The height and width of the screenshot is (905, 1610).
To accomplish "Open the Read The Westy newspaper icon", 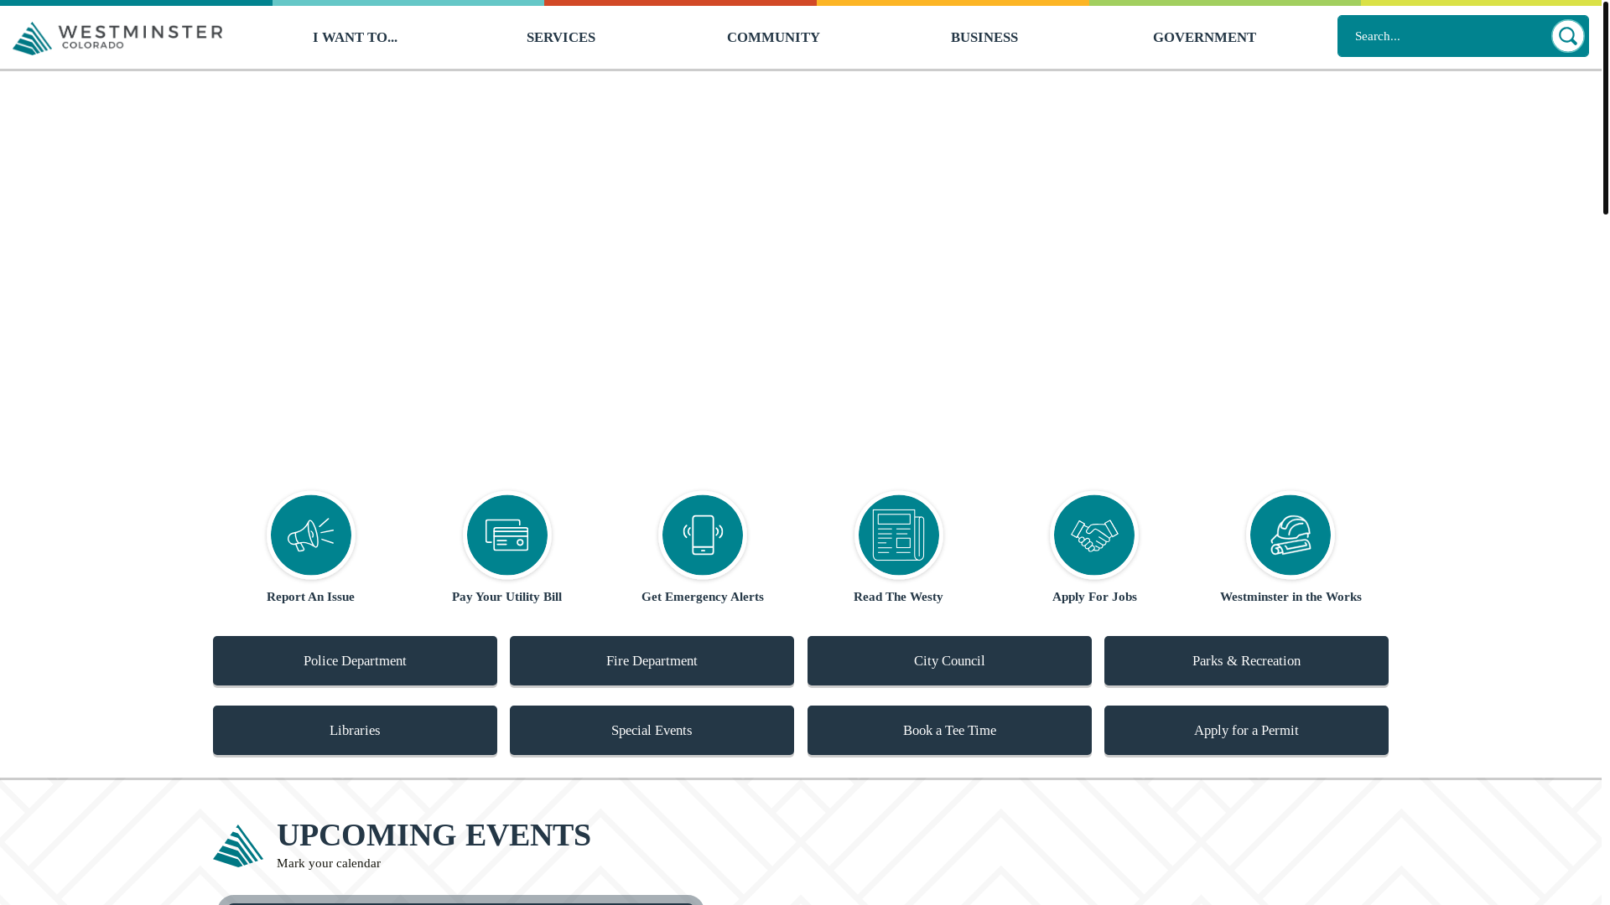I will tap(899, 535).
